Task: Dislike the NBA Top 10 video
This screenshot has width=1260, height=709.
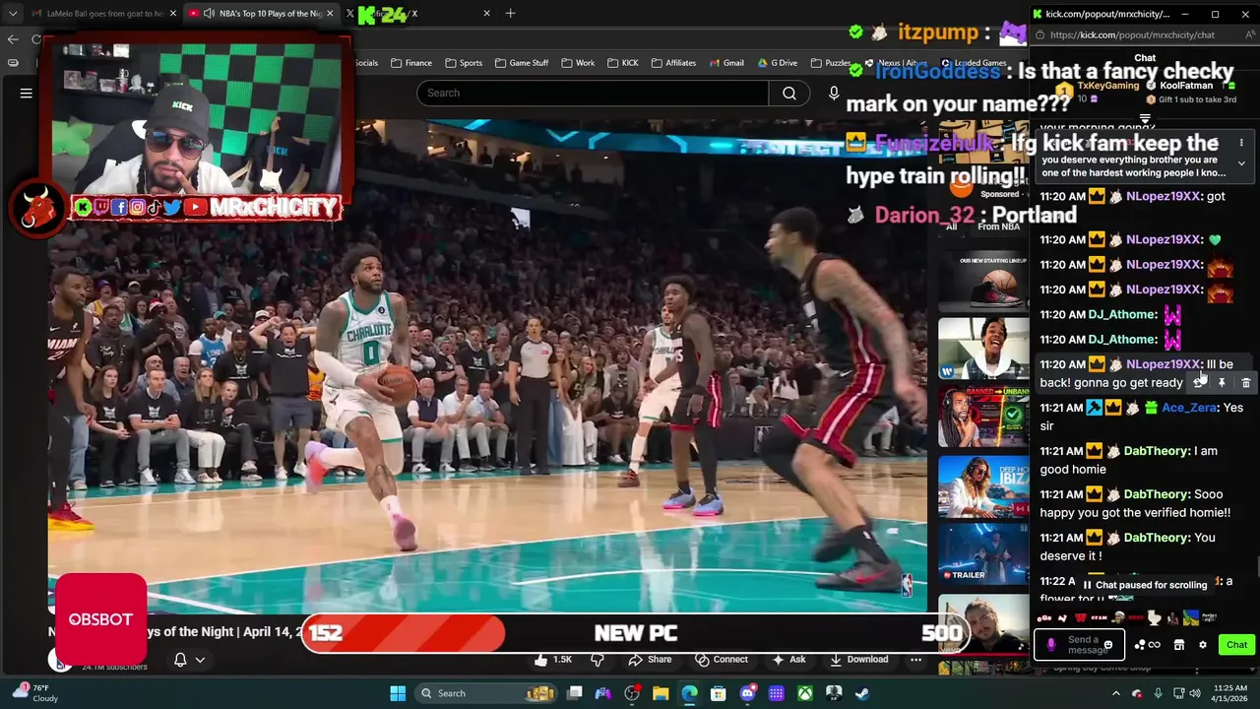Action: 598,660
